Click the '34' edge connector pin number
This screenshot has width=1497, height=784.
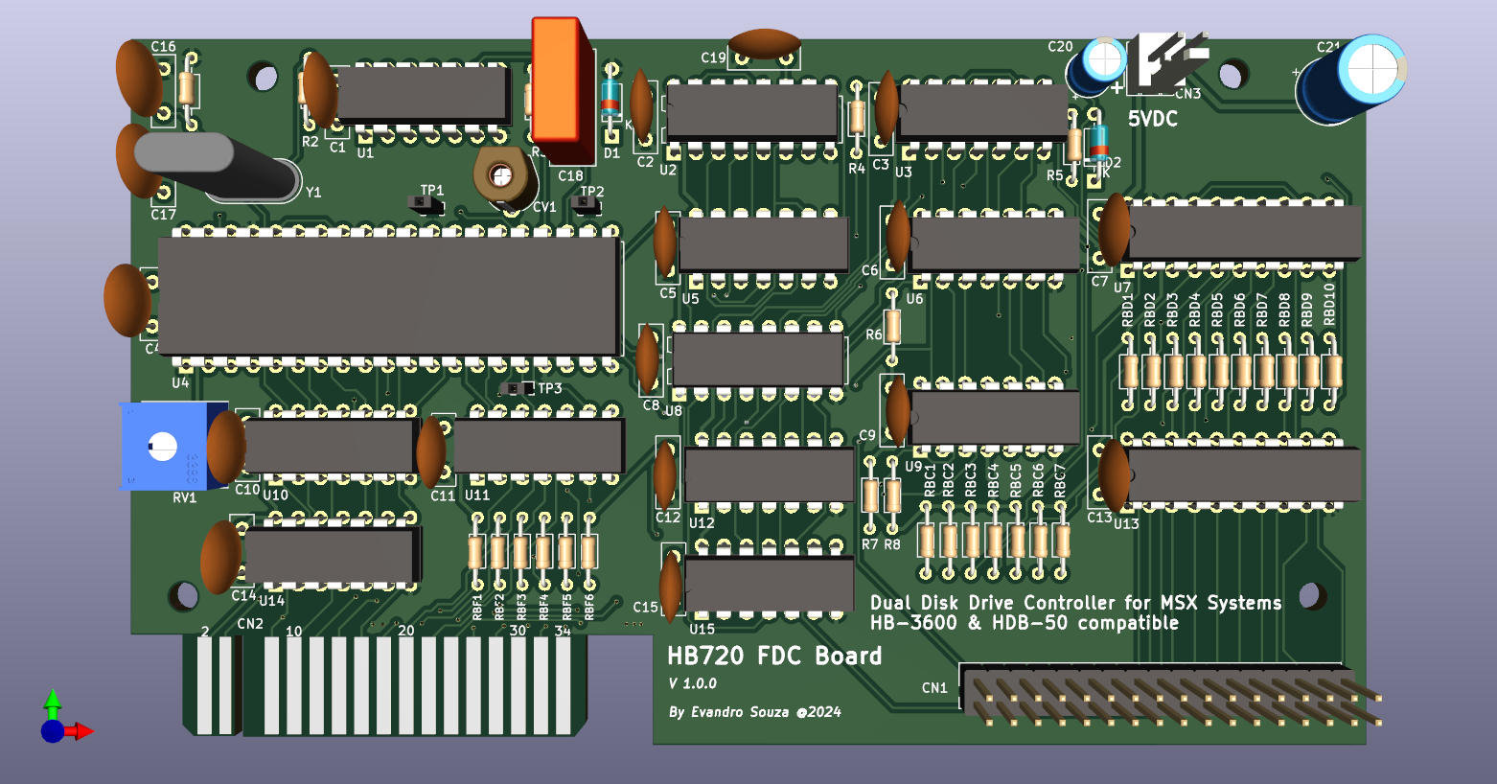tap(563, 632)
